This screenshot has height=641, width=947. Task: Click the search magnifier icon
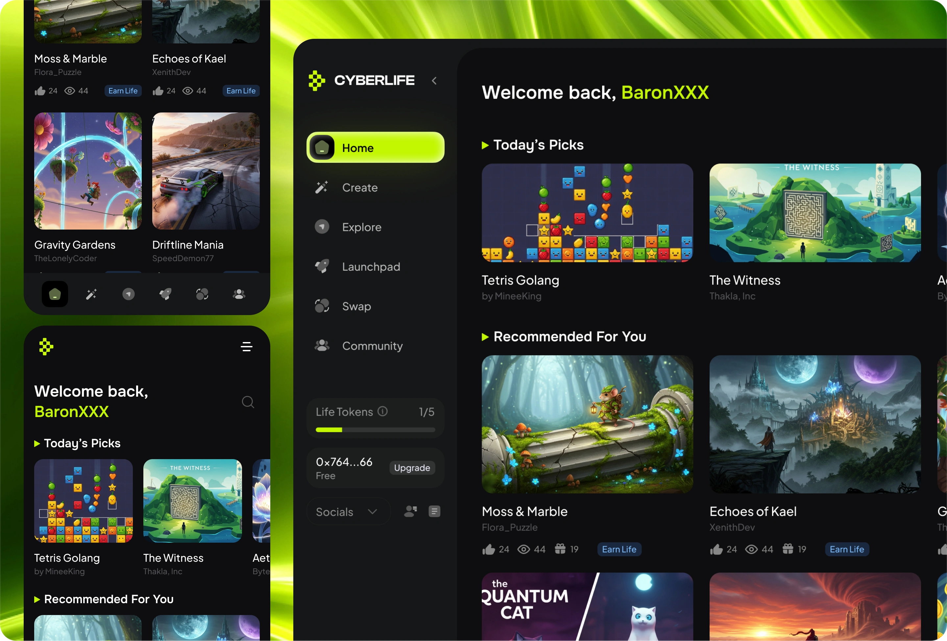248,402
